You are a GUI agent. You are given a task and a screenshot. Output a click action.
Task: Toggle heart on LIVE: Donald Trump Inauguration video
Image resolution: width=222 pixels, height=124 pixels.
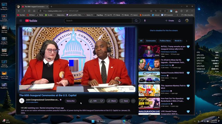188,112
